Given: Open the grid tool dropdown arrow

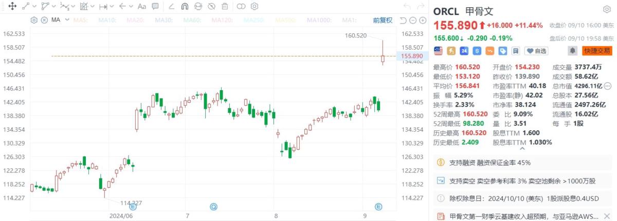Looking at the screenshot, I should 93,7.
